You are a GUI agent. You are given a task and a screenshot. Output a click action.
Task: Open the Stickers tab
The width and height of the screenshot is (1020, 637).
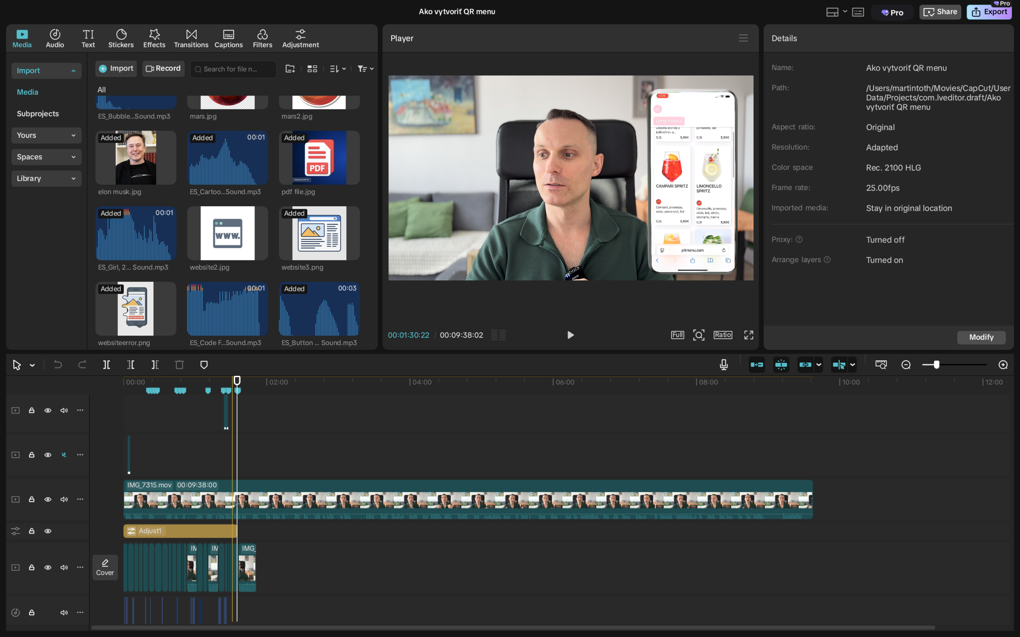point(121,38)
